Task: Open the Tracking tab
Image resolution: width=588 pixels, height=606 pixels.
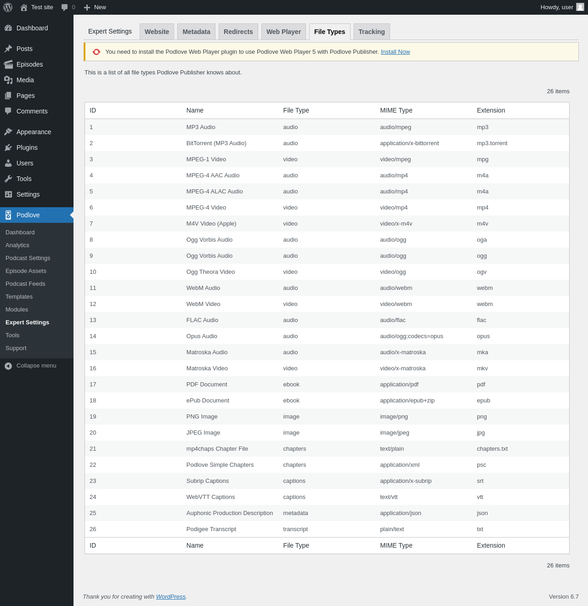Action: (371, 32)
